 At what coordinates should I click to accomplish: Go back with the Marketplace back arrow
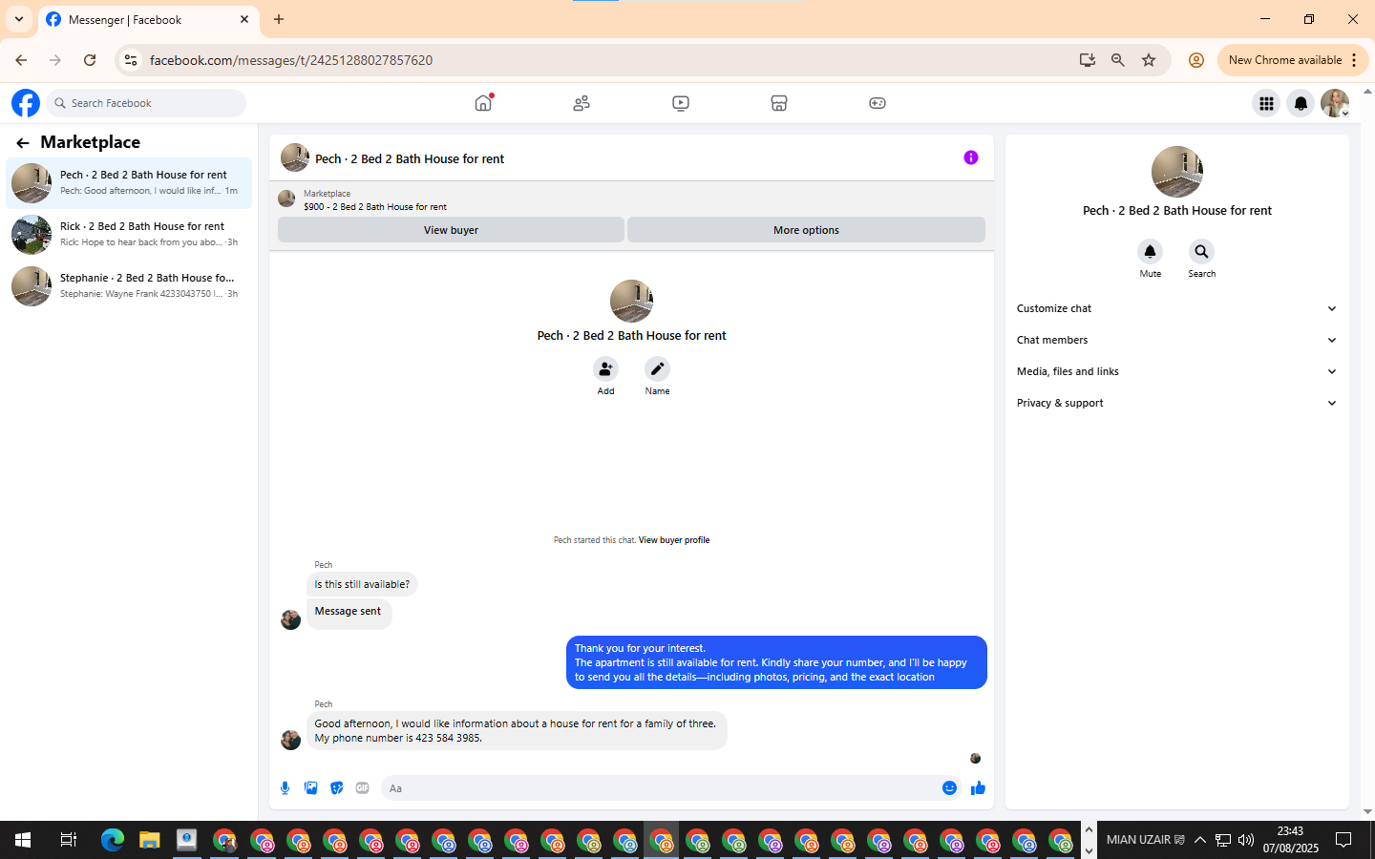click(x=23, y=143)
